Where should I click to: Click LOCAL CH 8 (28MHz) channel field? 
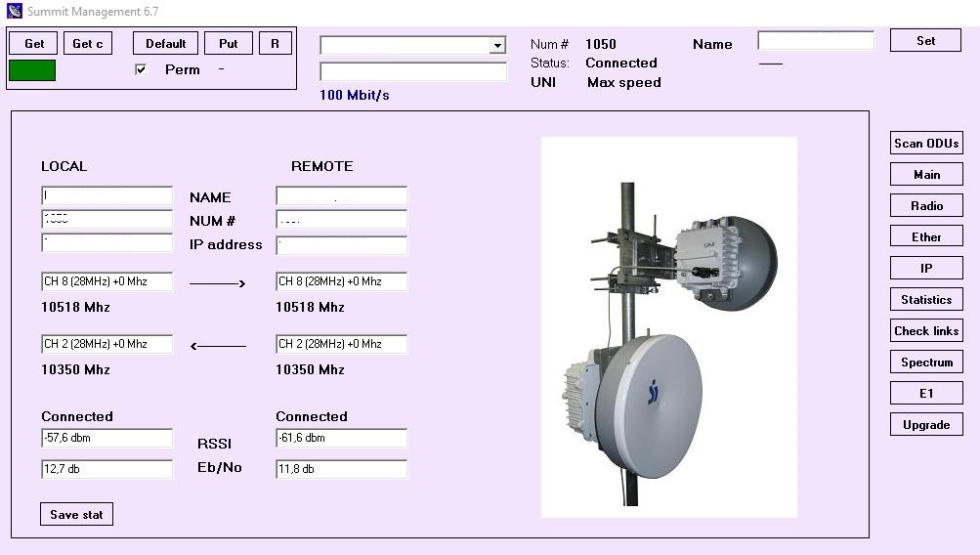[107, 281]
